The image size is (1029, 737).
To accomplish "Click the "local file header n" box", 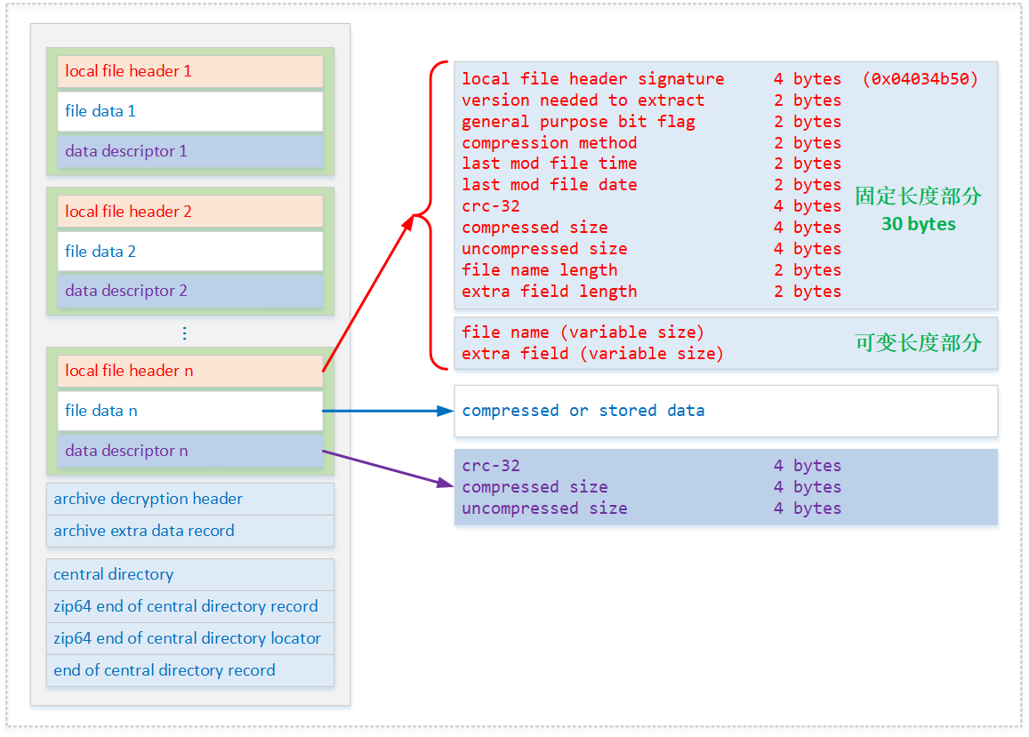I will [x=189, y=371].
